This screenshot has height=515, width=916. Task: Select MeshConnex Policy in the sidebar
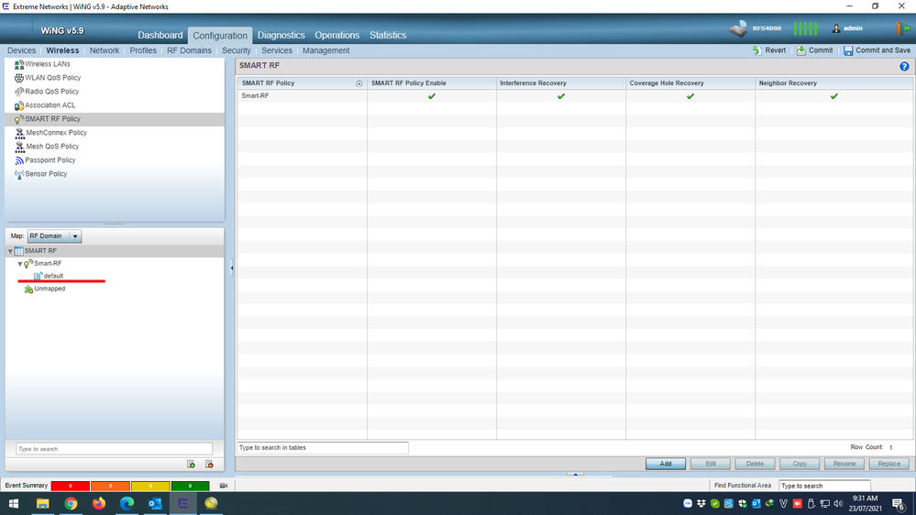56,133
